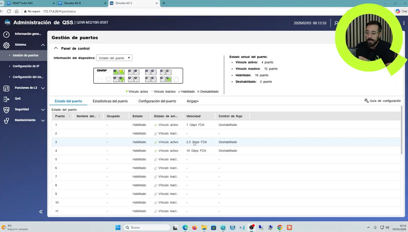The height and width of the screenshot is (232, 408).
Task: Select Configuración de IP in sidebar
Action: (x=26, y=66)
